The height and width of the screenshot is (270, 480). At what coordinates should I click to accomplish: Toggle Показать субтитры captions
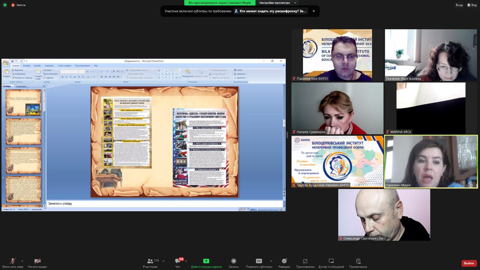point(259,263)
